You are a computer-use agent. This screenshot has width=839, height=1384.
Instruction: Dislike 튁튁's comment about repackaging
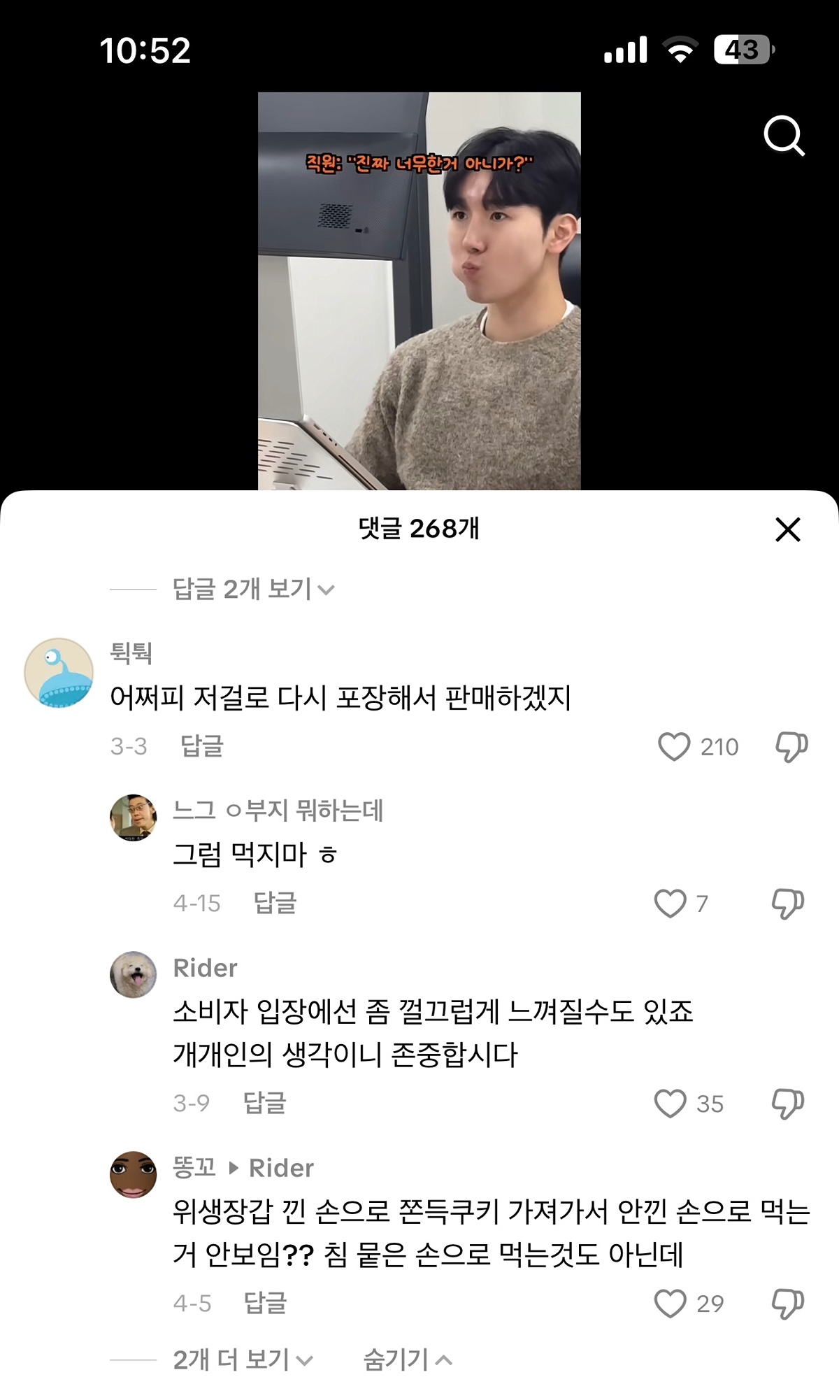click(x=791, y=746)
